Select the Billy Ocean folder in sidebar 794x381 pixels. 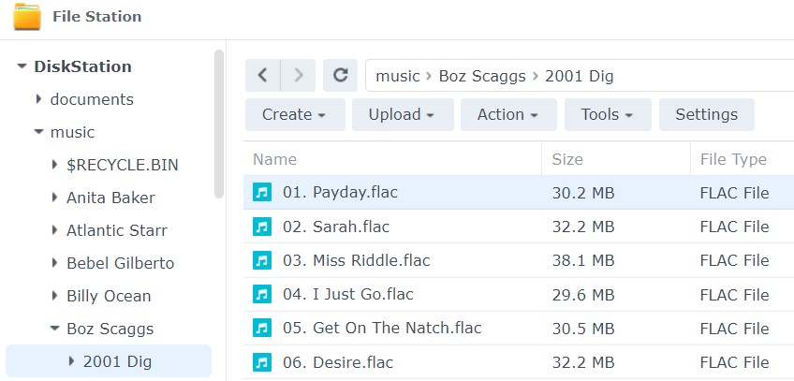click(x=109, y=296)
